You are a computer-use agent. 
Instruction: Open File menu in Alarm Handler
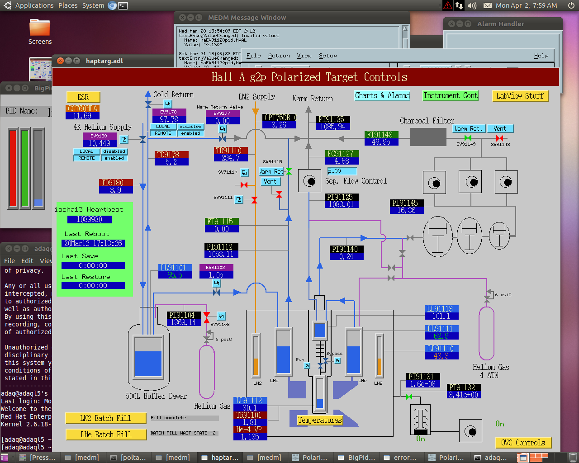click(x=253, y=56)
